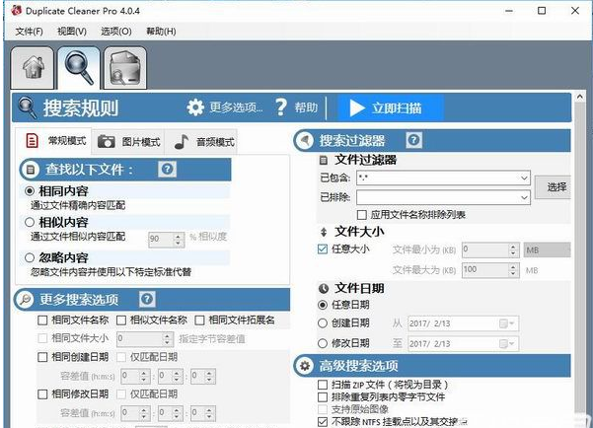The width and height of the screenshot is (593, 428).
Task: Click the 图片模式 camera icon
Action: click(107, 142)
